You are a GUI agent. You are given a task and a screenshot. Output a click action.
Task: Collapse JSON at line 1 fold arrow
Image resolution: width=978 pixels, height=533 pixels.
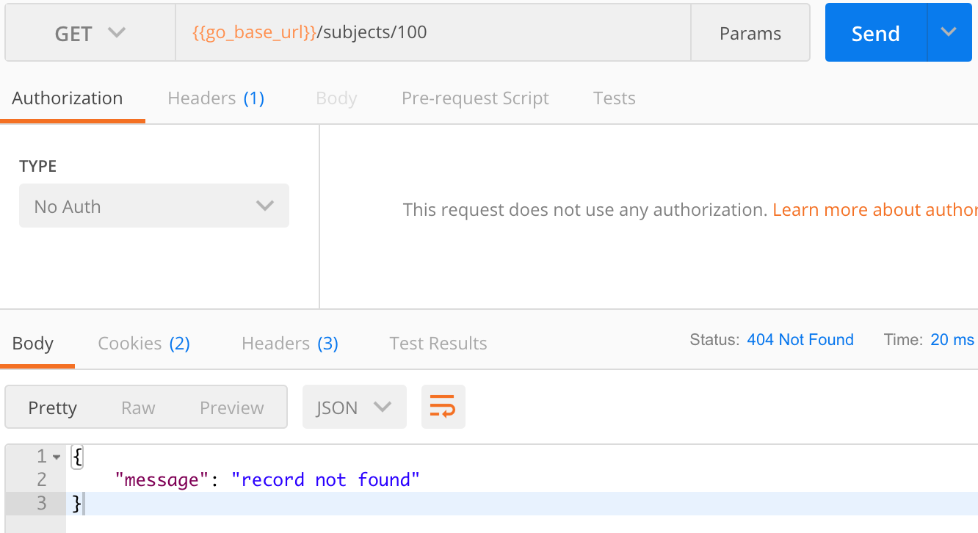pos(57,457)
